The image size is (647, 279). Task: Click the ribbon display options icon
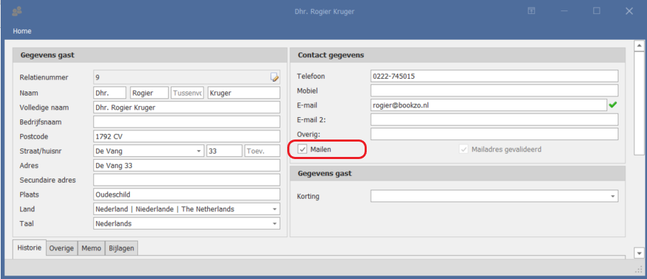click(x=531, y=11)
